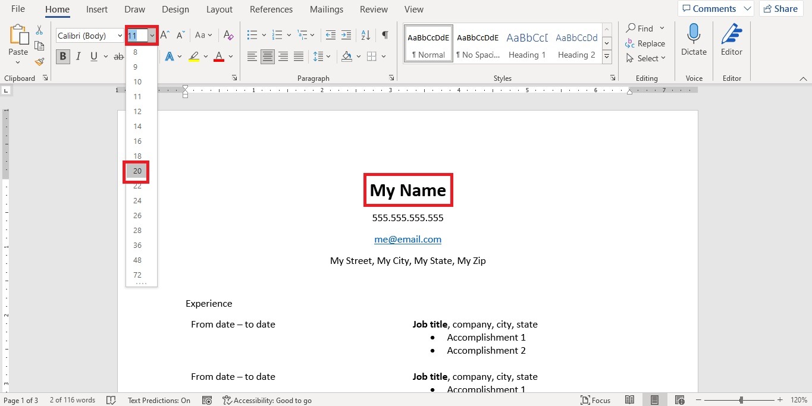Adjust the zoom slider handle

(x=741, y=400)
